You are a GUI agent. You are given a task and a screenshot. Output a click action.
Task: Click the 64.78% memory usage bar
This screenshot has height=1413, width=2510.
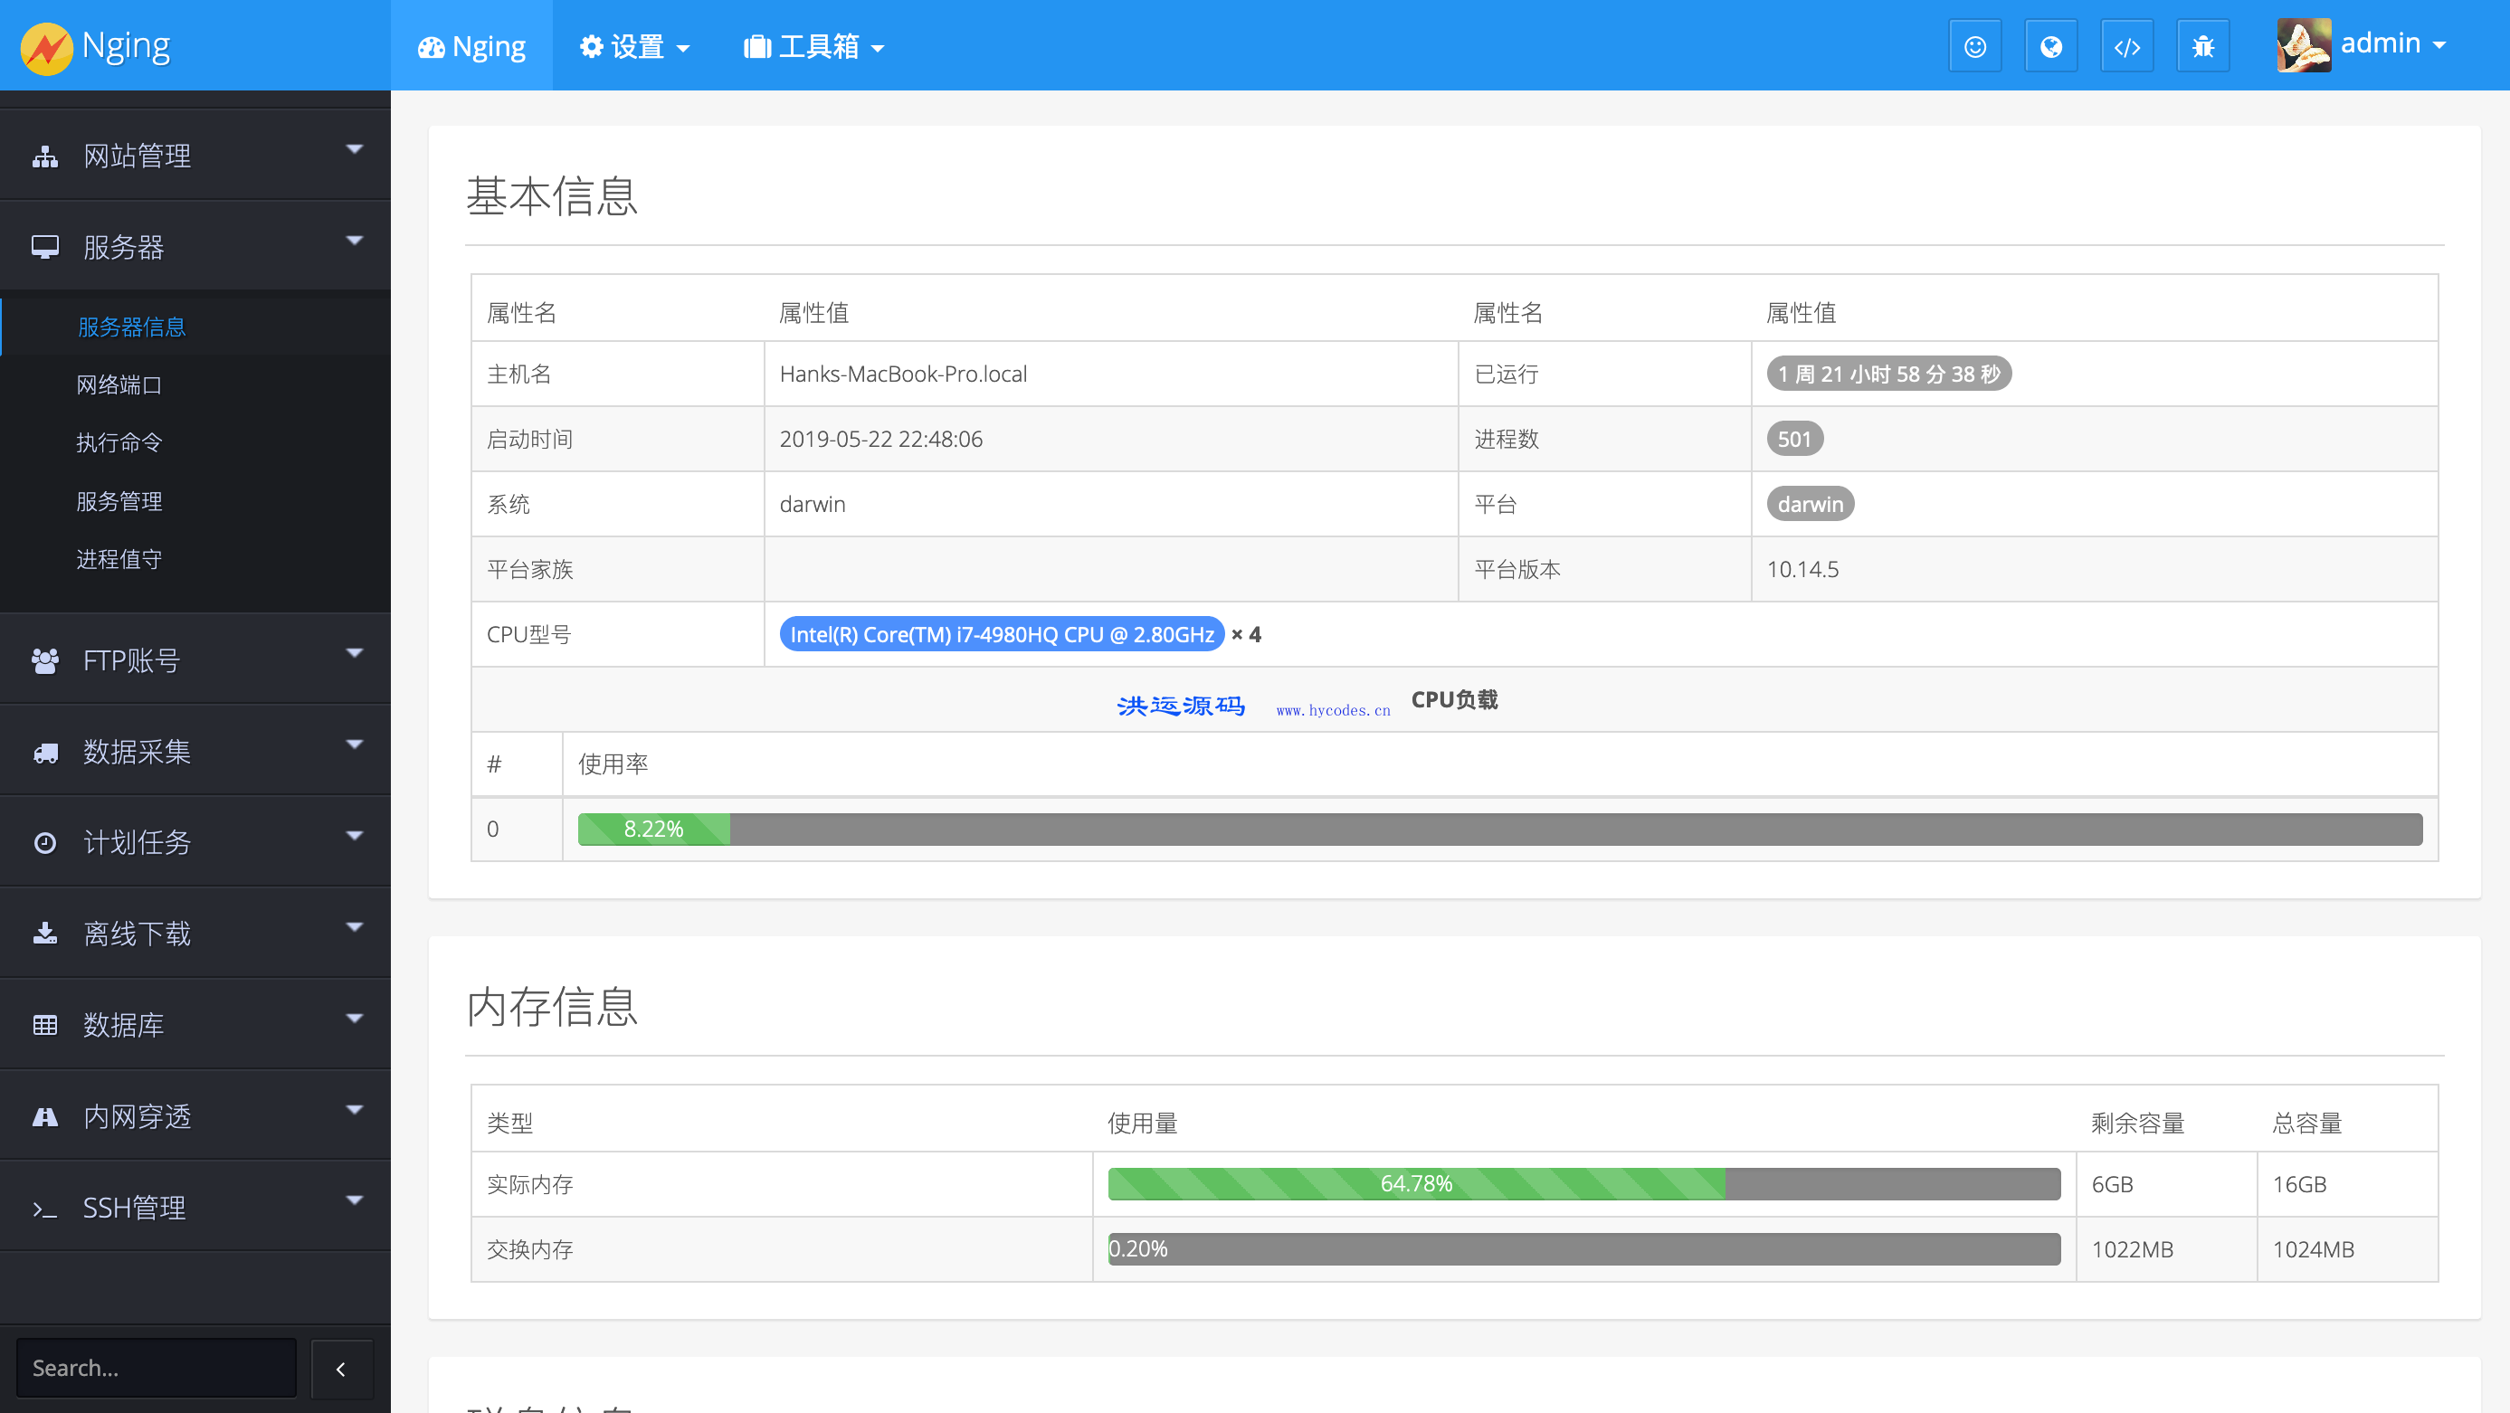1415,1183
